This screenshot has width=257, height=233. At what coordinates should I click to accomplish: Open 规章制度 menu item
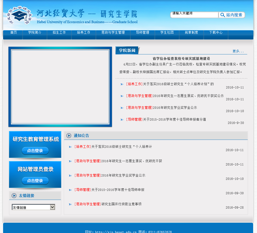[191, 32]
